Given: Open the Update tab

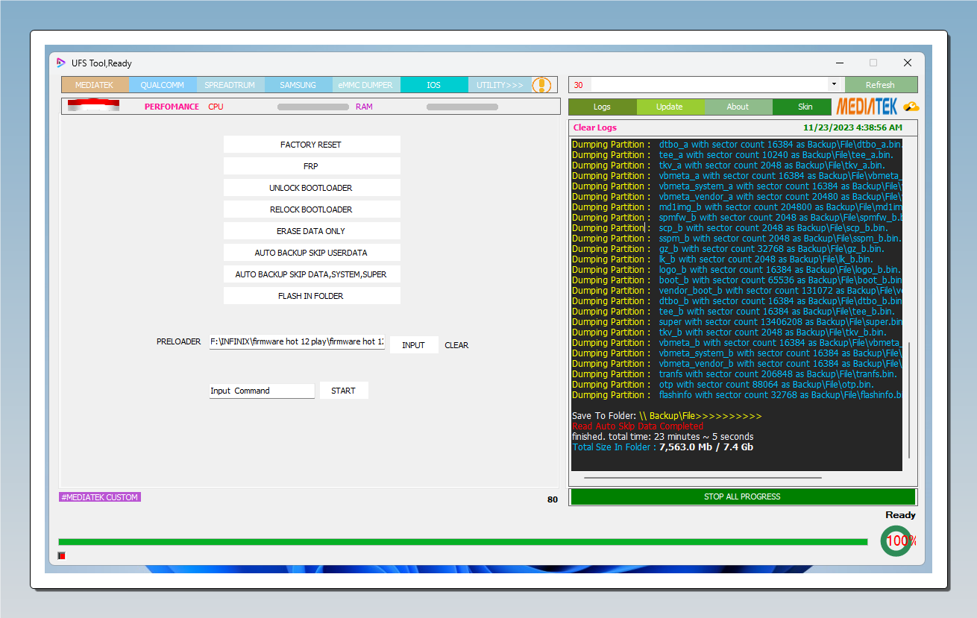Looking at the screenshot, I should [670, 107].
